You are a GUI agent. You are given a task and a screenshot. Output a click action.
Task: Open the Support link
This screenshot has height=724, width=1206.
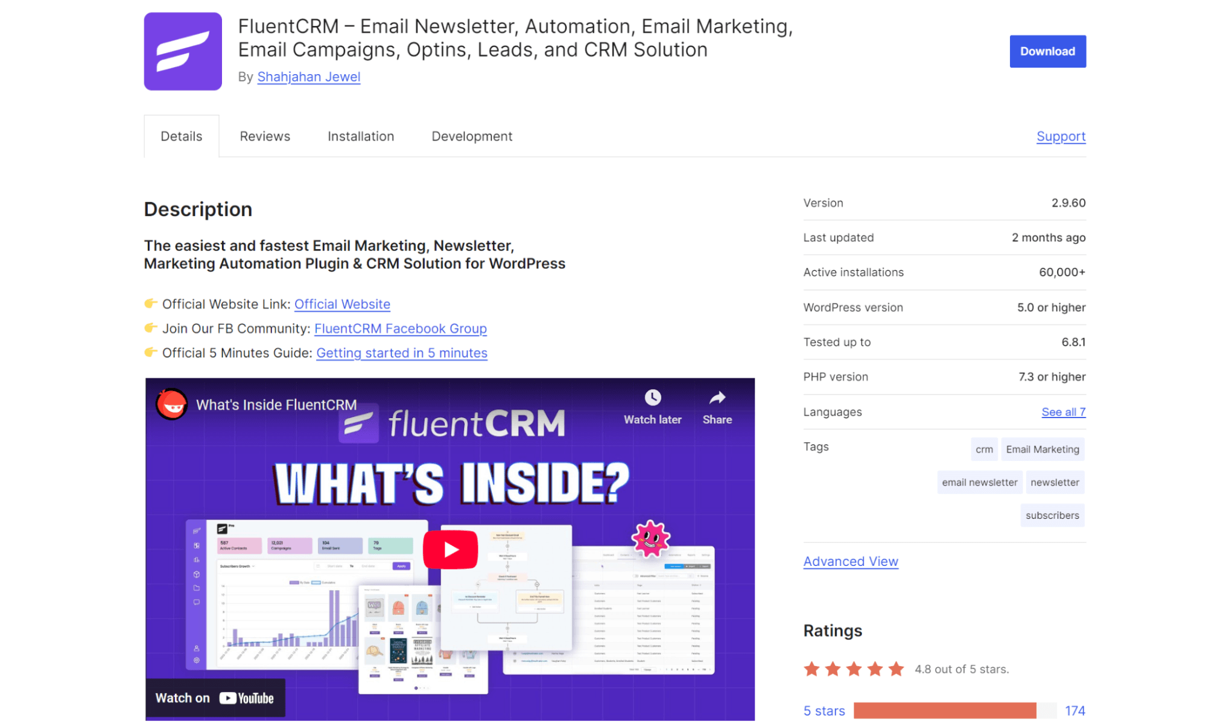[1061, 137]
